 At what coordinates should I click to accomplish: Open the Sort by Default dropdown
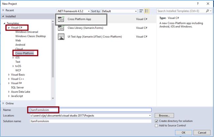pyautogui.click(x=119, y=11)
